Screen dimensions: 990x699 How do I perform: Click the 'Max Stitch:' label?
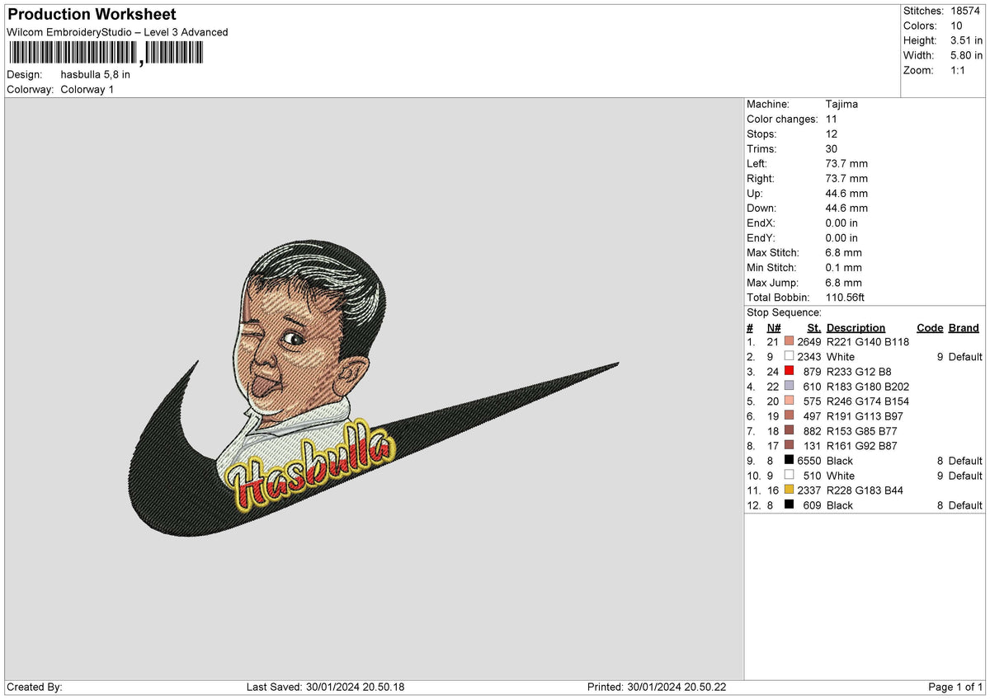772,252
